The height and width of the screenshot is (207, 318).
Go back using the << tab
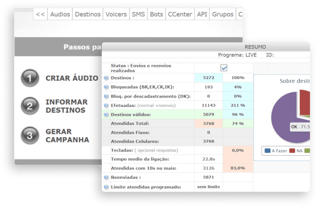pos(40,14)
